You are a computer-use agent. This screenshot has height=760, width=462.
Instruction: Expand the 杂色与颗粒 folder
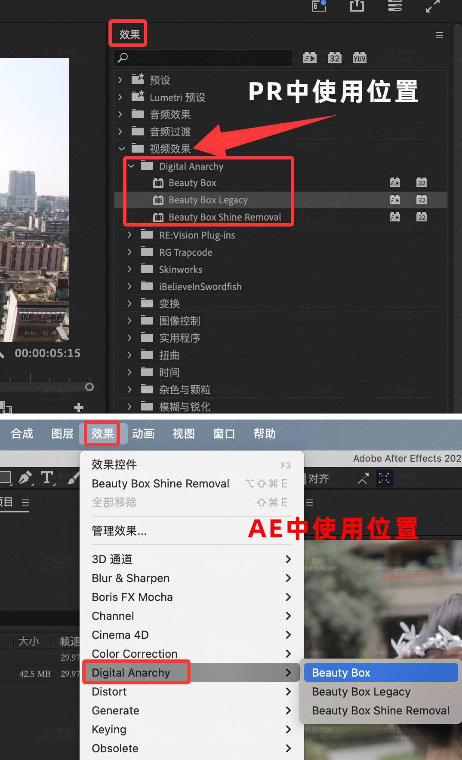pyautogui.click(x=129, y=389)
